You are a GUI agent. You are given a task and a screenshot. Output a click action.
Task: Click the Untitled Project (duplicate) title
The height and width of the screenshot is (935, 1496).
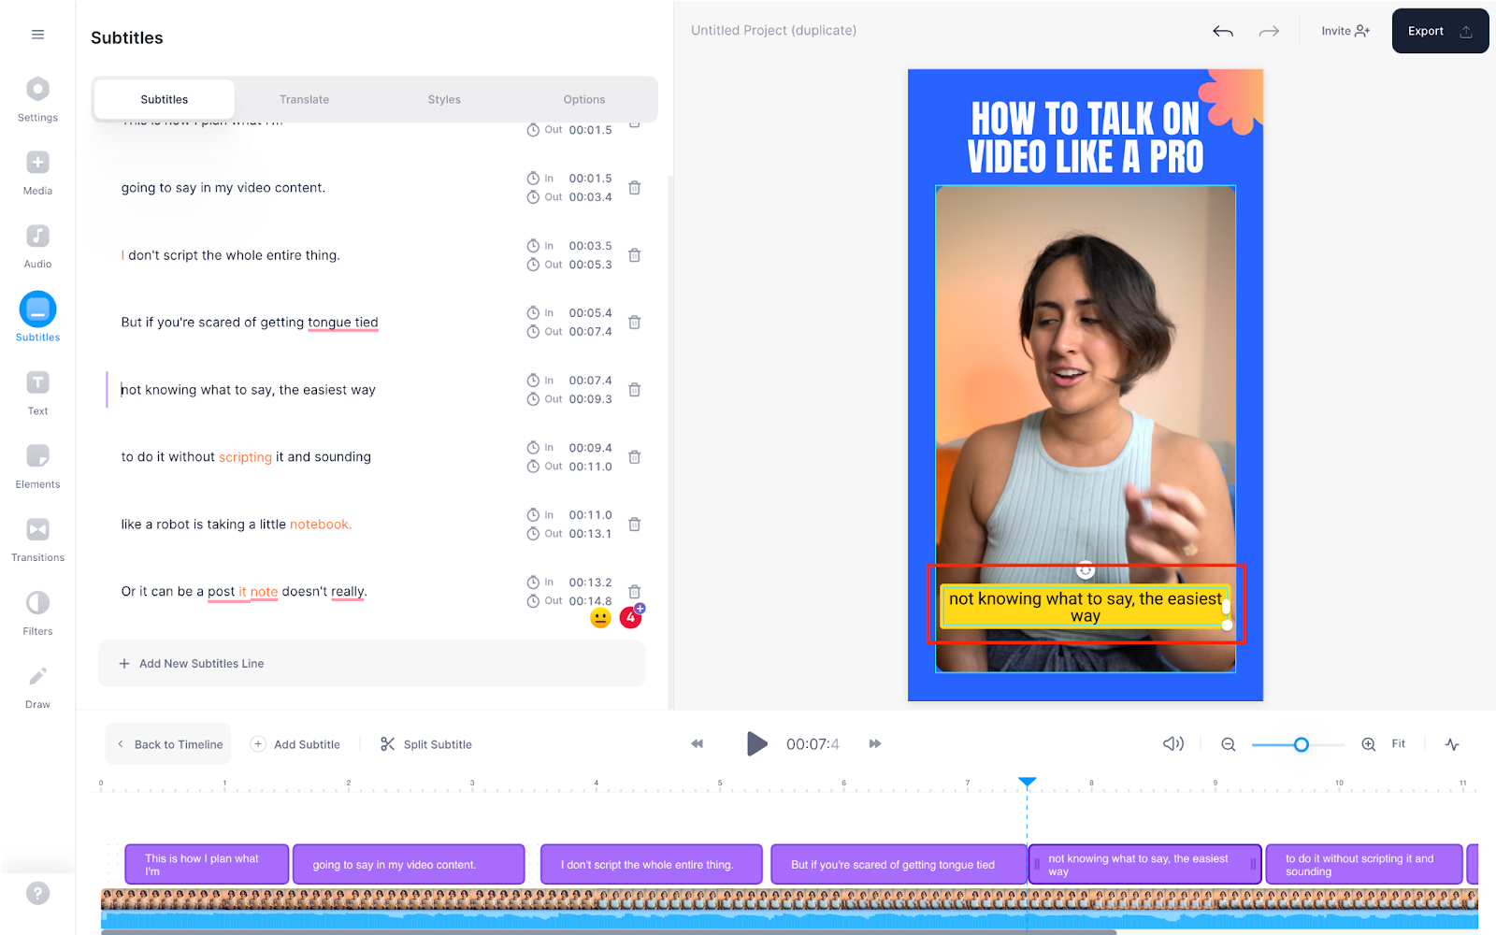coord(773,30)
